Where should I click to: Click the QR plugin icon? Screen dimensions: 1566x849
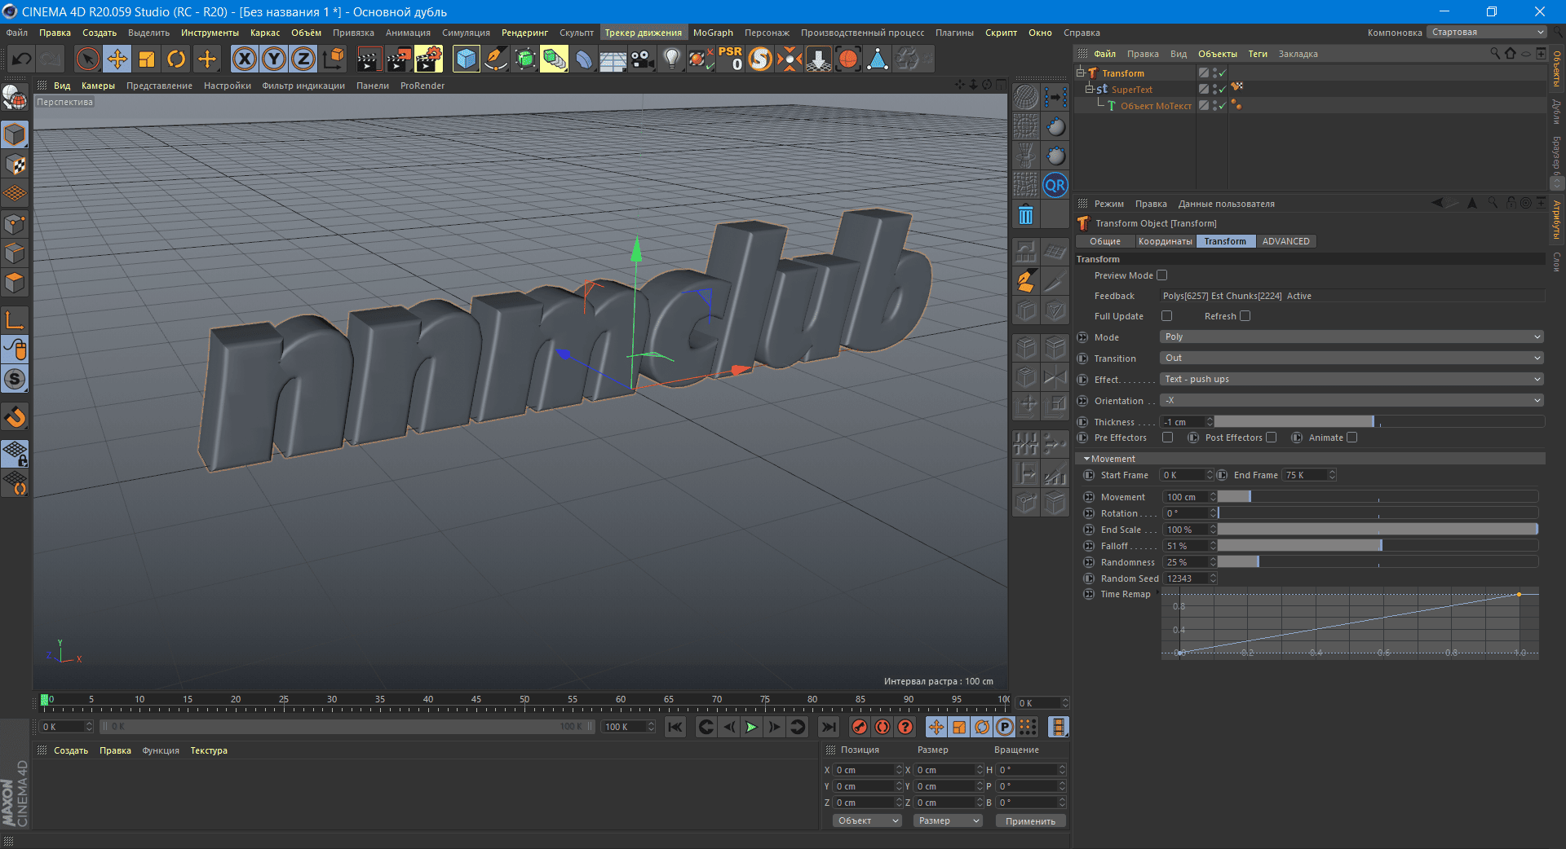coord(1055,185)
